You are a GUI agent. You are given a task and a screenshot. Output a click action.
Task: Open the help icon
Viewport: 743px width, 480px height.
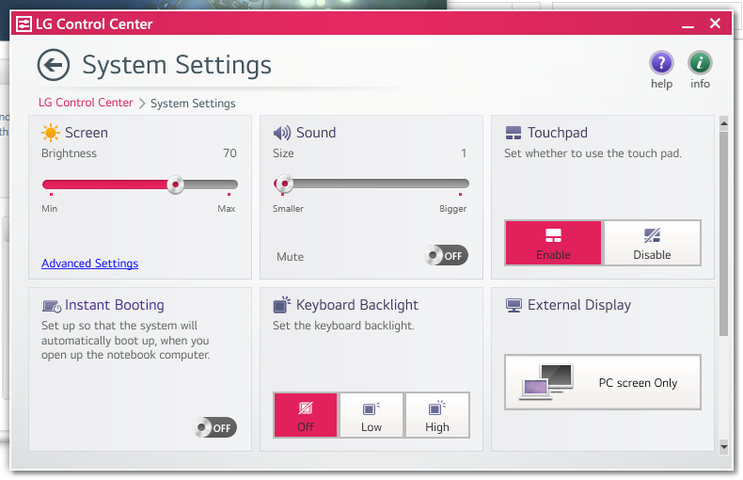(661, 63)
